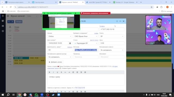Open Yandex Browser from the taskbar
This screenshot has width=174, height=97.
(25, 95)
